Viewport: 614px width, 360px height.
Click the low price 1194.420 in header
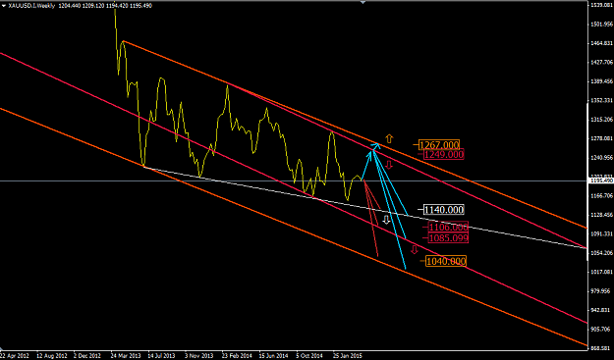[x=116, y=6]
